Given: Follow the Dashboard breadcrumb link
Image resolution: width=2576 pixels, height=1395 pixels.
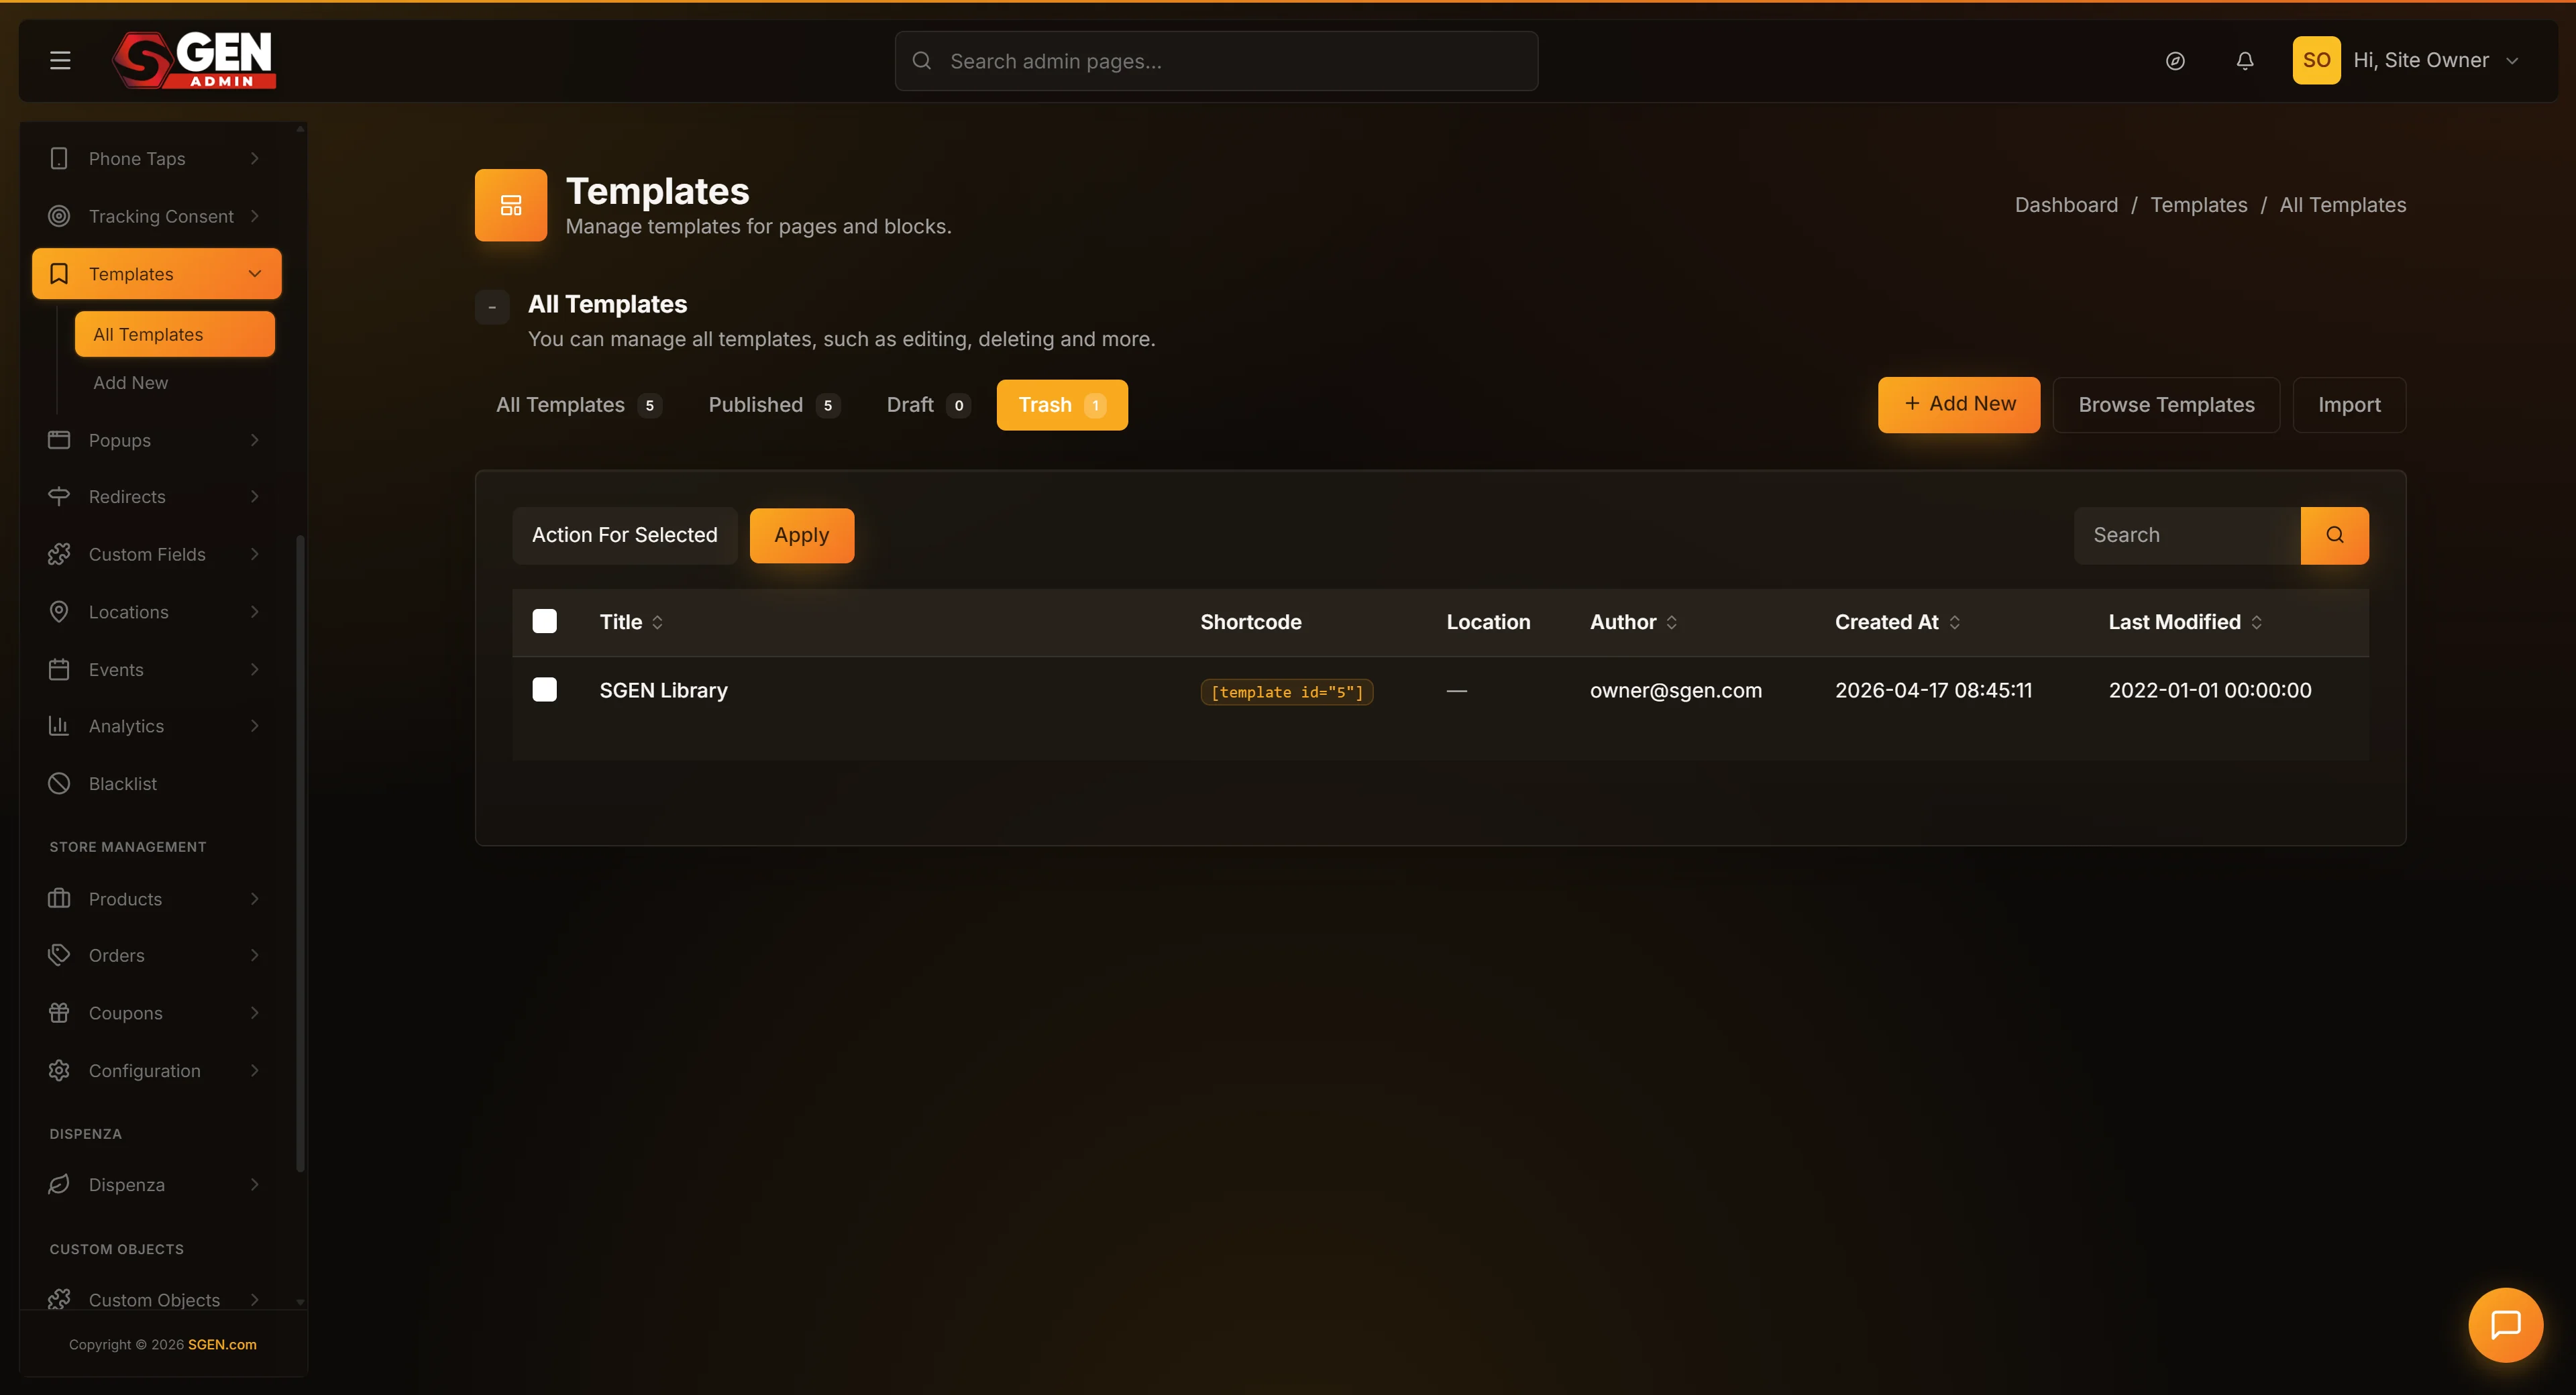Looking at the screenshot, I should click(2066, 205).
